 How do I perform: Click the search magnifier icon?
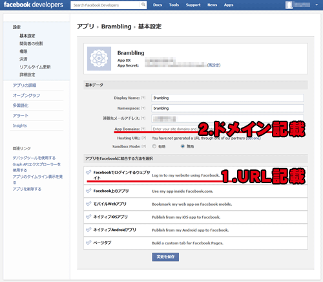[x=143, y=5]
